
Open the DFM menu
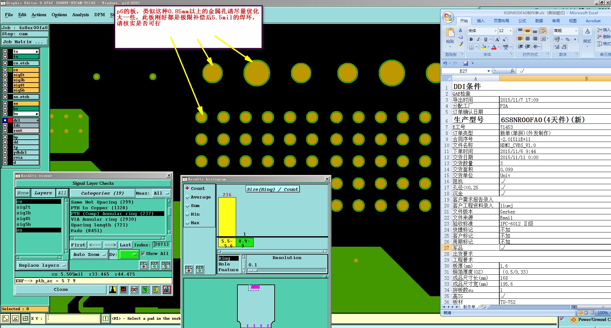[100, 15]
